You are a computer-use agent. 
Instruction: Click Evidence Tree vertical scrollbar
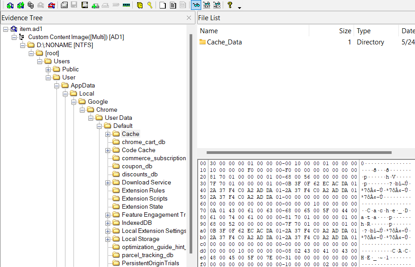coord(191,144)
